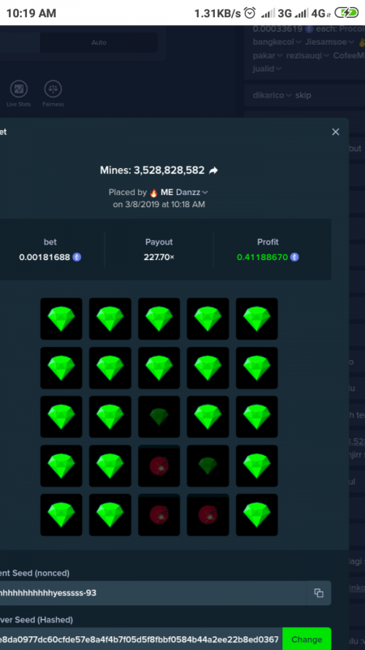Click the 3G signal bars in status bar
365x650 pixels.
click(268, 13)
